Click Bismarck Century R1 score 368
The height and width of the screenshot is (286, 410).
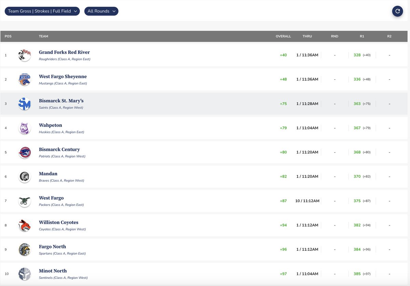[x=357, y=152]
